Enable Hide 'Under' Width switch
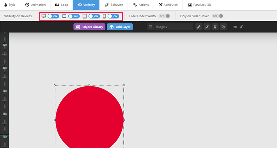 point(164,16)
